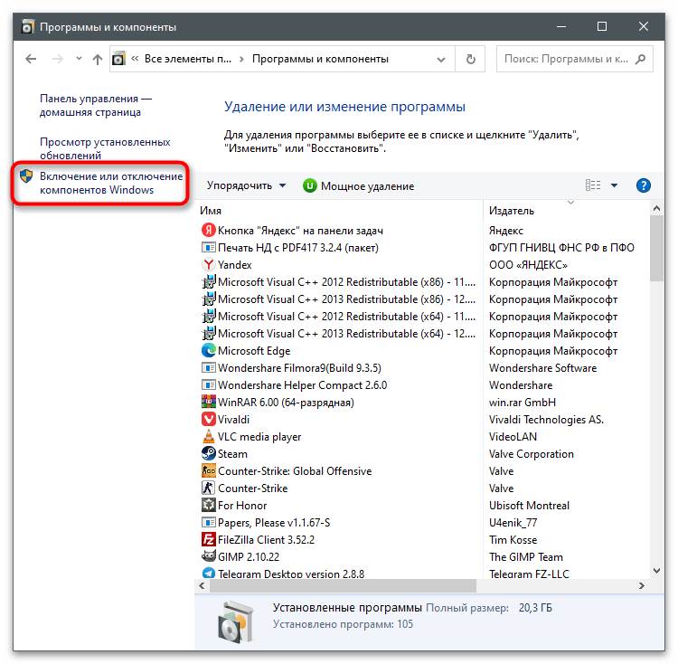Click the vertical scrollbar thumb
Screen dimensions: 678x664
[x=656, y=248]
